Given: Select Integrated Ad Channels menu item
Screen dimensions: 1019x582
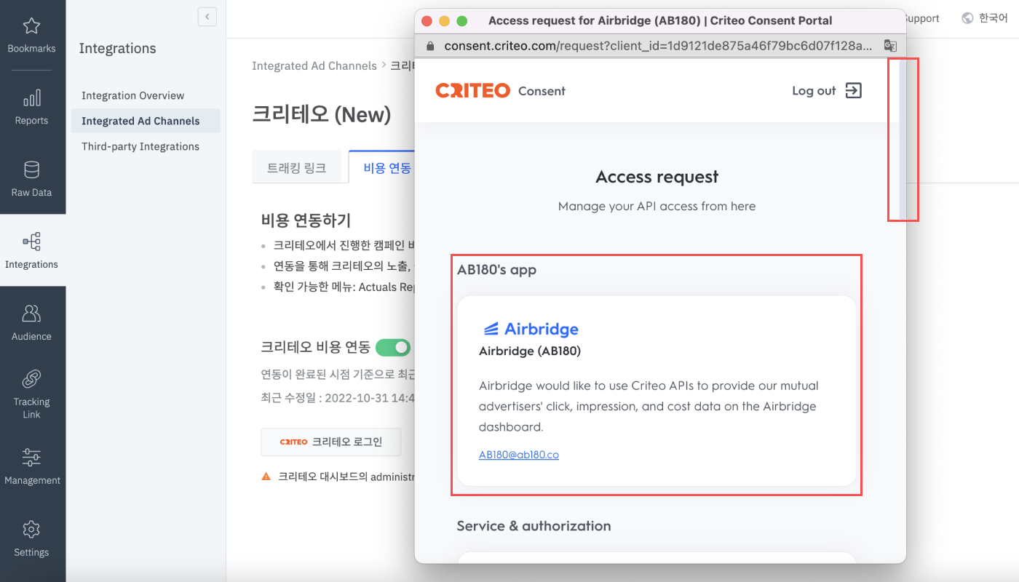Looking at the screenshot, I should pos(146,121).
